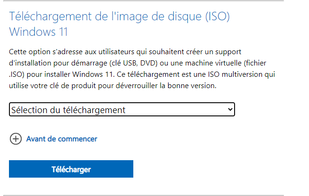Click the Windows 11 heading line
The image size is (309, 196).
coord(38,32)
